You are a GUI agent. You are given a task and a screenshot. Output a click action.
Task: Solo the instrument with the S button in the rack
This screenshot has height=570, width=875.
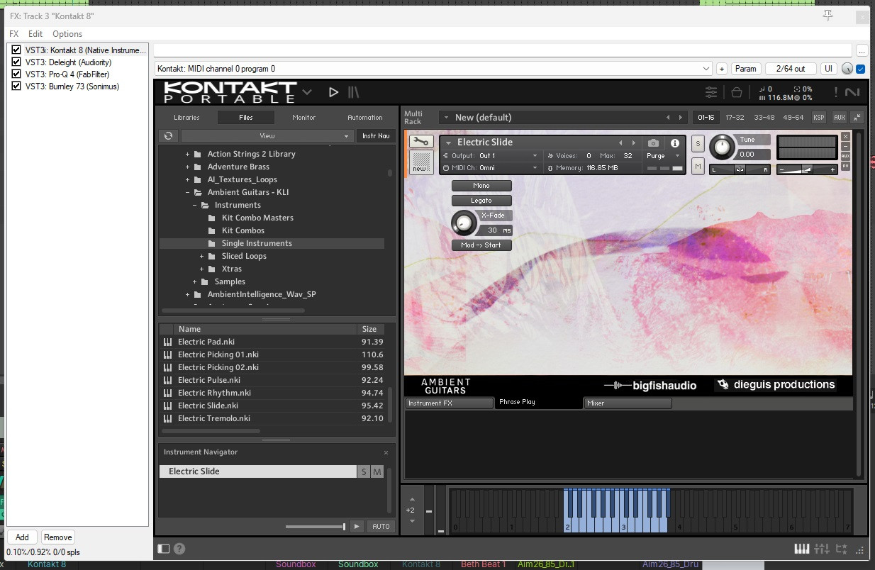point(698,144)
